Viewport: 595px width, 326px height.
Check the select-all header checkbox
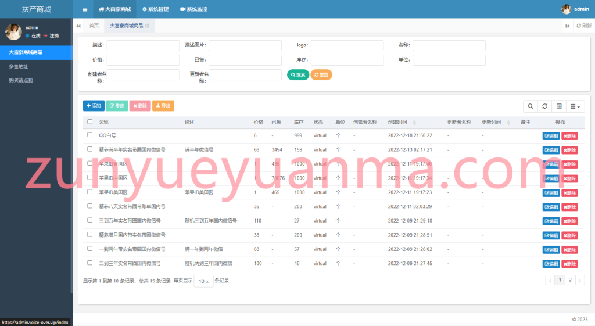click(90, 122)
